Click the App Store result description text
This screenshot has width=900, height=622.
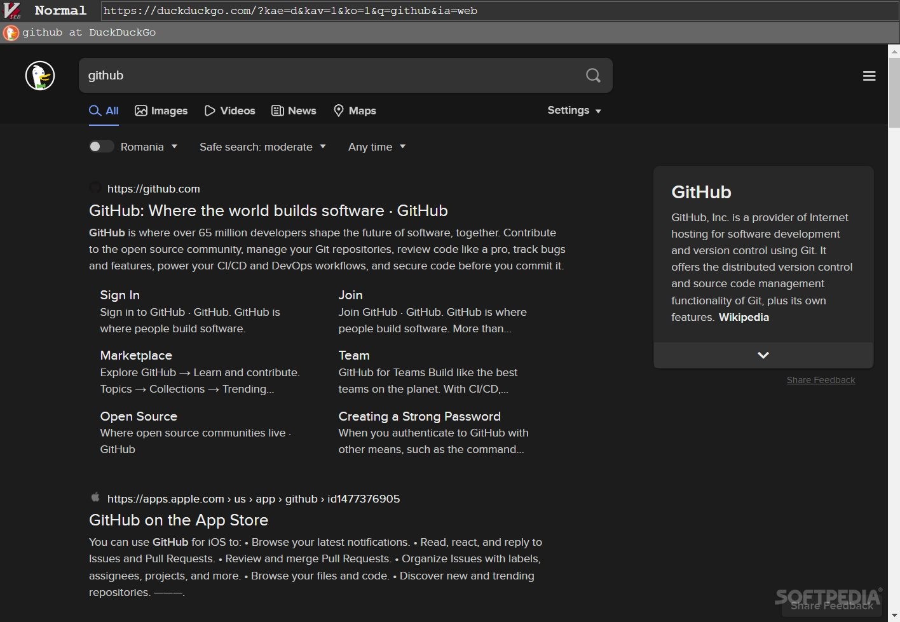(315, 567)
